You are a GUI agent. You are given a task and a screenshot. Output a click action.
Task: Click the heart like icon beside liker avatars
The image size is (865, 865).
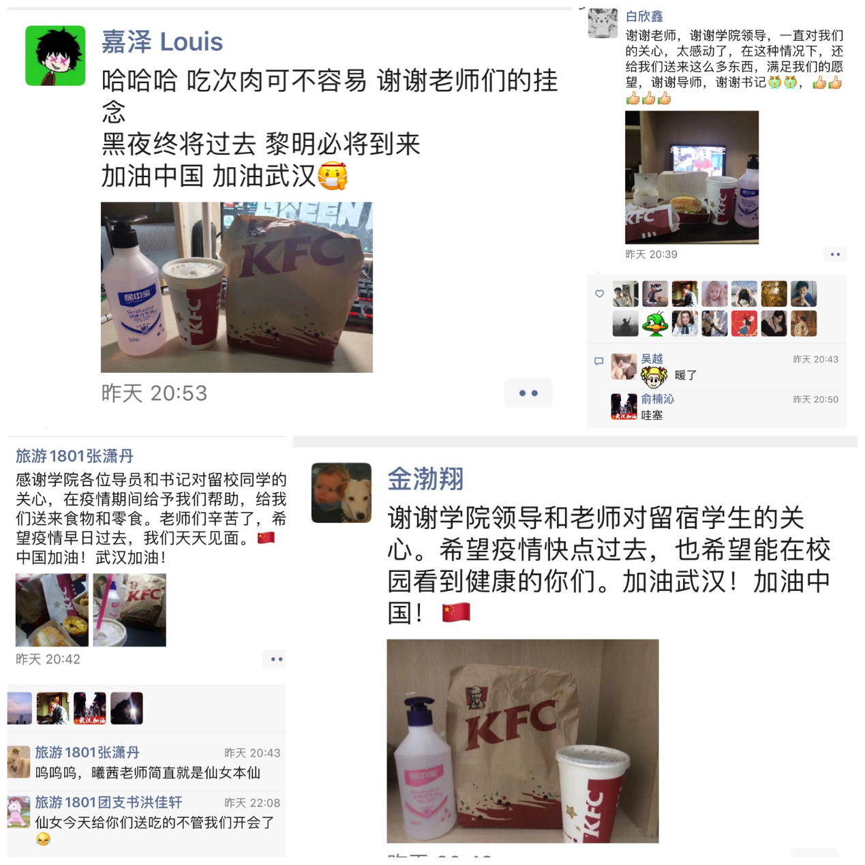(x=599, y=294)
